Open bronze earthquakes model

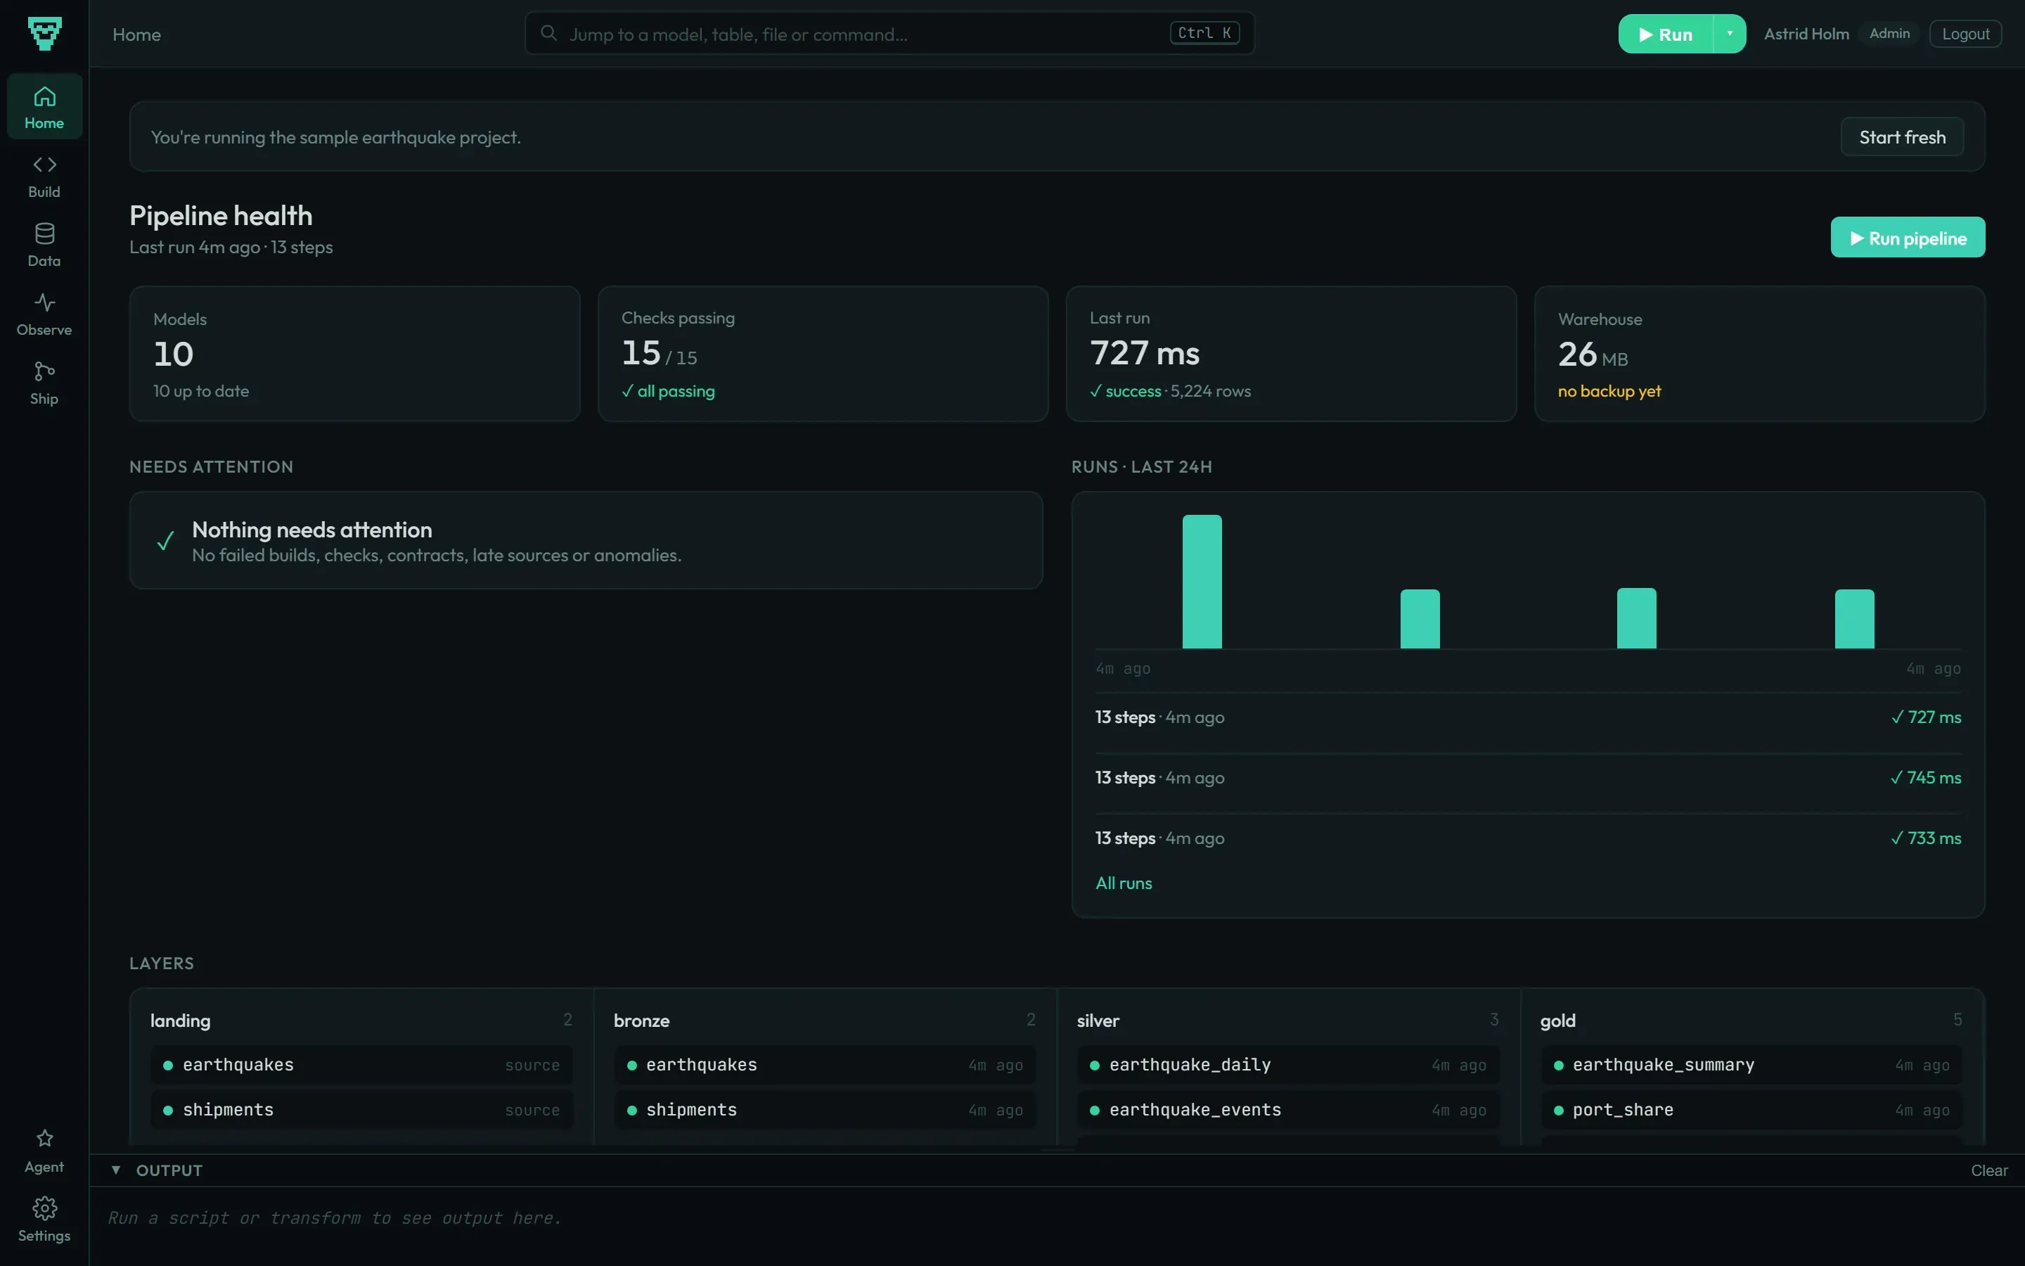click(825, 1065)
